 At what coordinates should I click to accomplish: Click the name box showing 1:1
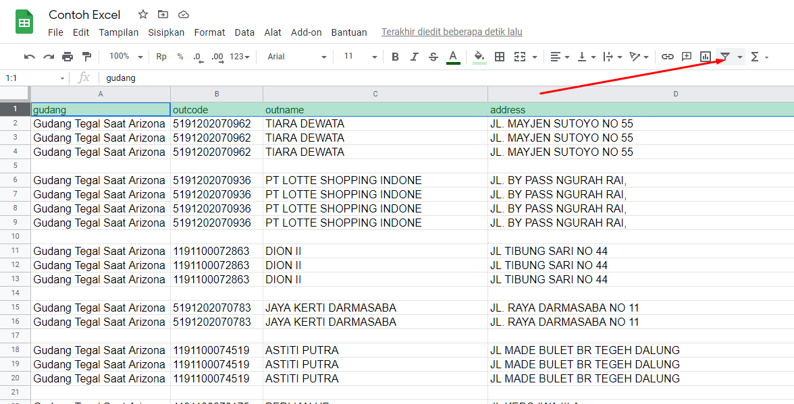click(x=34, y=78)
